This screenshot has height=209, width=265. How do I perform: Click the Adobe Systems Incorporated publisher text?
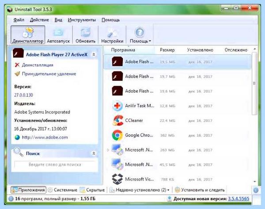click(42, 112)
